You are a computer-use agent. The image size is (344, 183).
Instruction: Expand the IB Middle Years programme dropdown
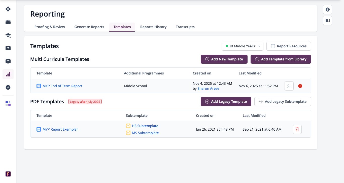tap(242, 46)
